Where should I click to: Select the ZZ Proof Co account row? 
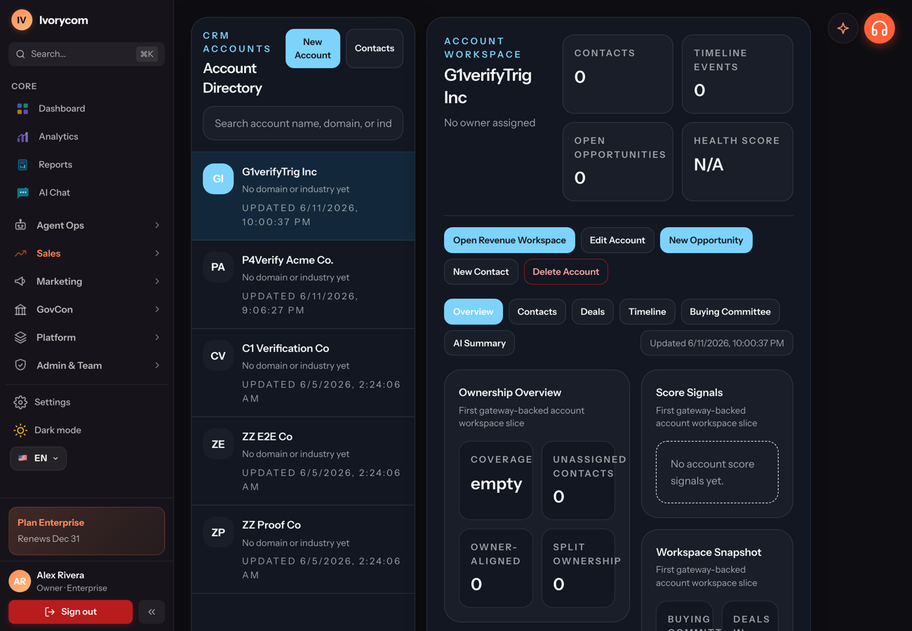(x=303, y=550)
